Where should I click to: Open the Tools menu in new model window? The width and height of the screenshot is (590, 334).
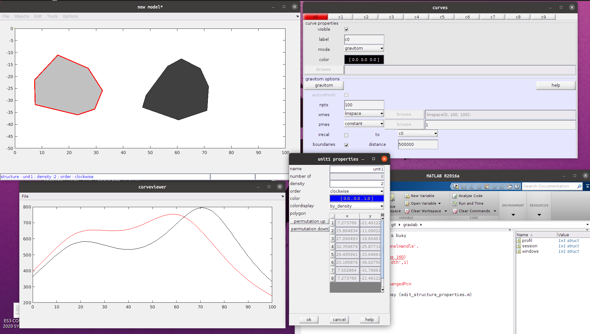click(x=52, y=16)
